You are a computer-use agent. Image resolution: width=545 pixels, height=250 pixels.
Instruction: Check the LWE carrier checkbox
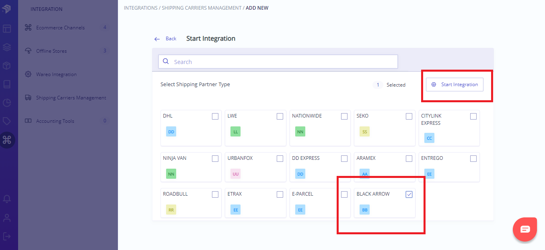(280, 116)
